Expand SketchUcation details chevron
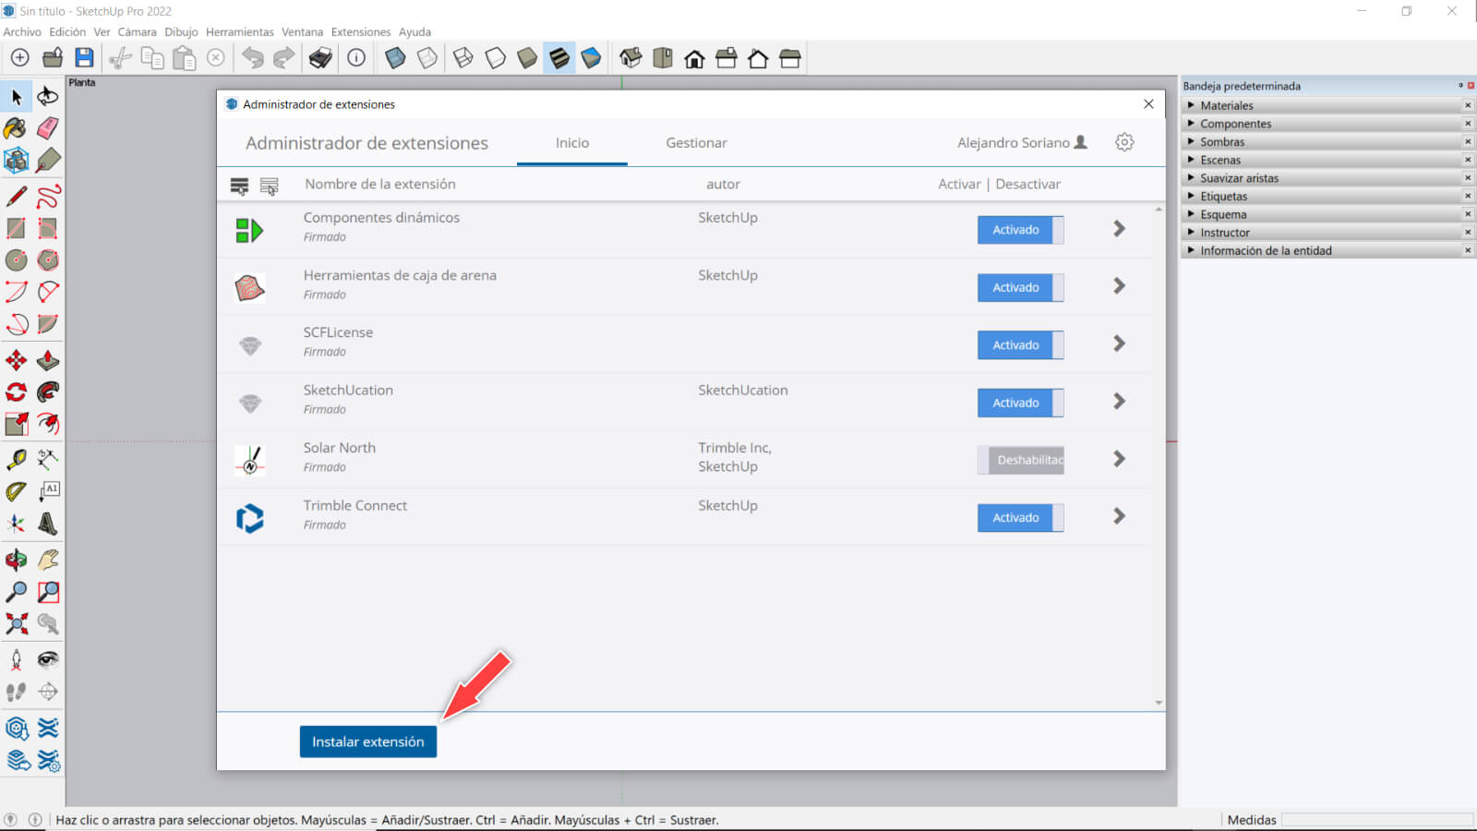Image resolution: width=1477 pixels, height=831 pixels. [1119, 401]
